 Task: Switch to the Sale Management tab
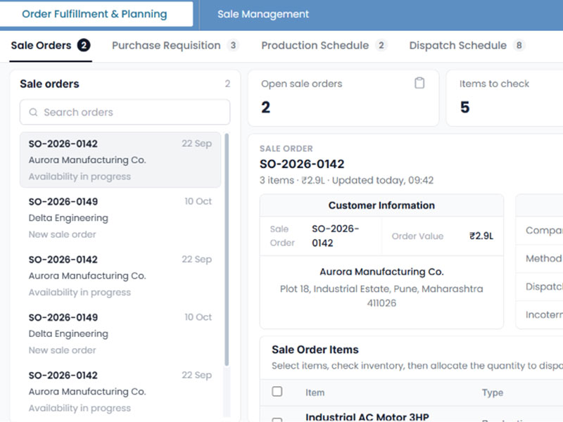262,14
